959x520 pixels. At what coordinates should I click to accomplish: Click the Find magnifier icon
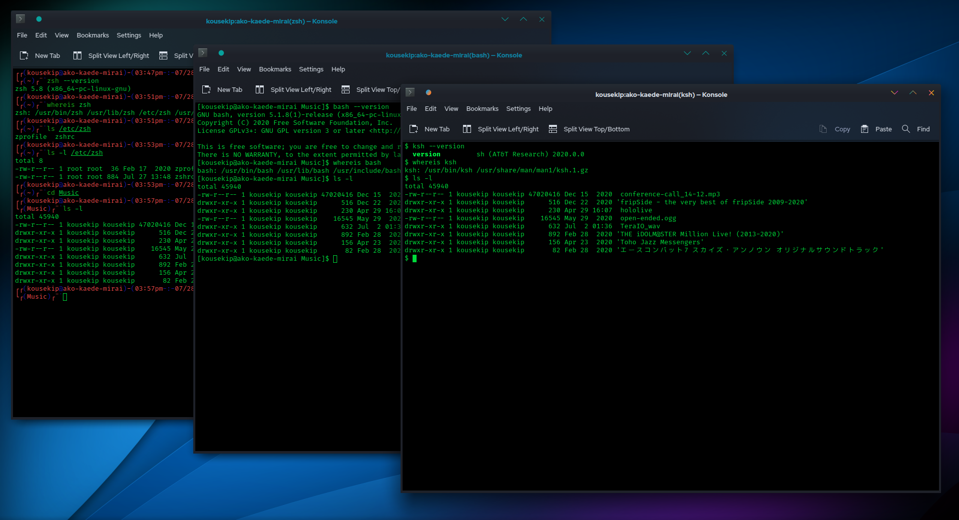[906, 129]
